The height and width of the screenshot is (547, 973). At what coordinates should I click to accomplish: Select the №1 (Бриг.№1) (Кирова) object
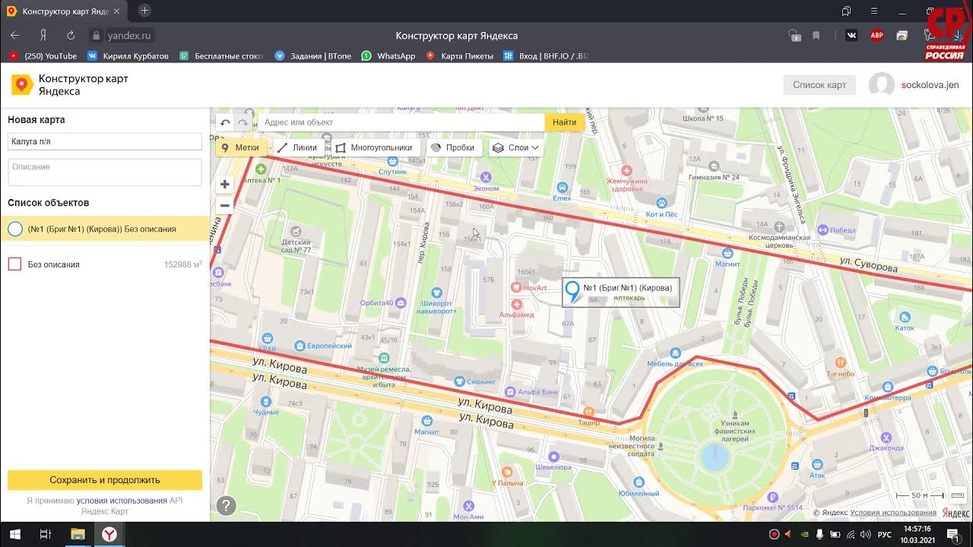click(105, 229)
